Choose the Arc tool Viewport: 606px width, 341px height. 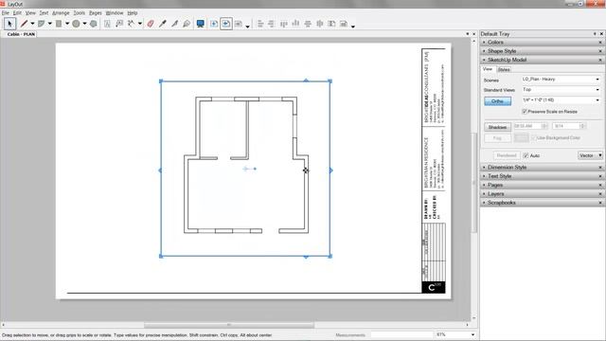(42, 24)
